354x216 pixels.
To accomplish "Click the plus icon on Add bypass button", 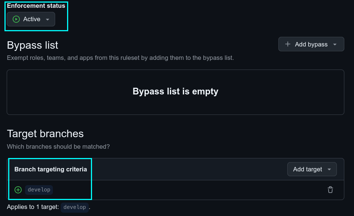I will [x=288, y=44].
